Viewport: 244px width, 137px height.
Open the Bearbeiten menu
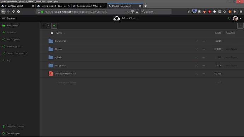coord(12,1)
